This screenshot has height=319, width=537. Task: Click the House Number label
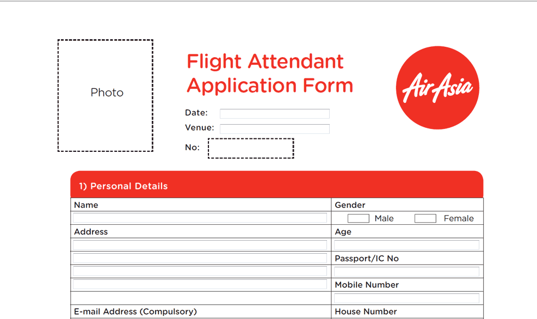[x=366, y=312]
